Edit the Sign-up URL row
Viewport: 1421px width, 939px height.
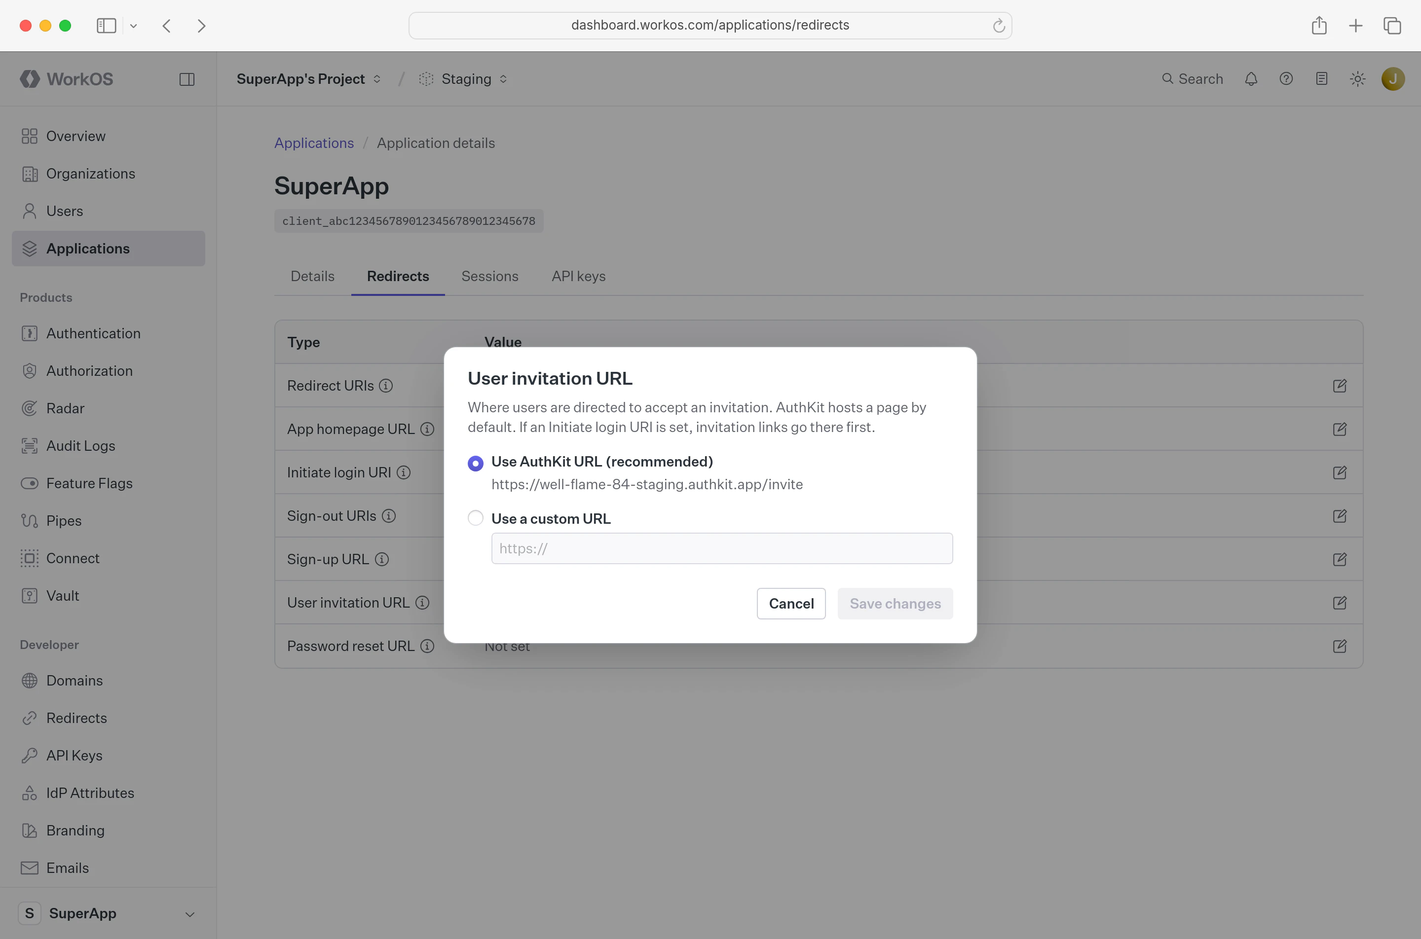pyautogui.click(x=1340, y=559)
